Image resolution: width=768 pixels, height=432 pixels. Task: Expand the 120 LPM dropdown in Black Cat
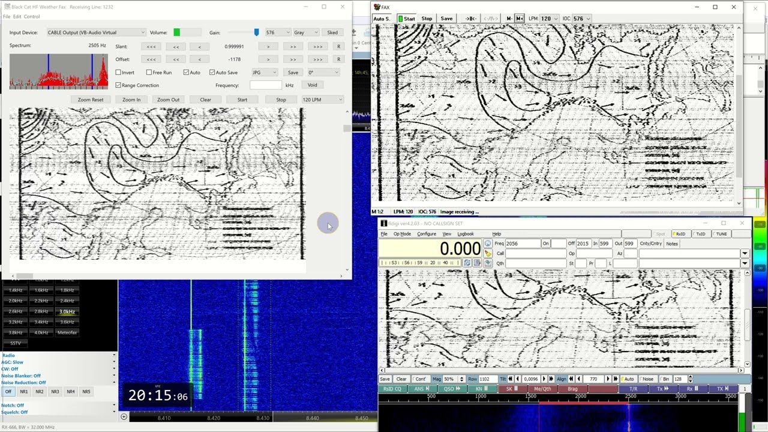point(322,100)
